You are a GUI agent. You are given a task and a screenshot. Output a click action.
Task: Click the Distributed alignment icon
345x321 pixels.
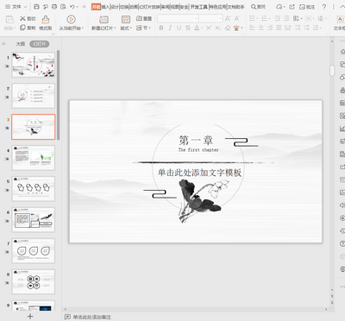[288, 28]
